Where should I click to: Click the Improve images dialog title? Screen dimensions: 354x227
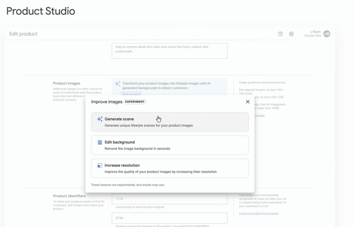tap(106, 102)
